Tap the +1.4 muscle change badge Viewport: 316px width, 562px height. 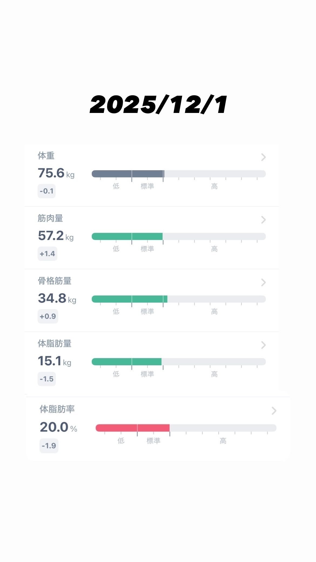tap(47, 254)
